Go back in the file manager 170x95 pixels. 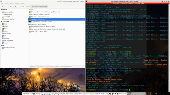[3, 7]
